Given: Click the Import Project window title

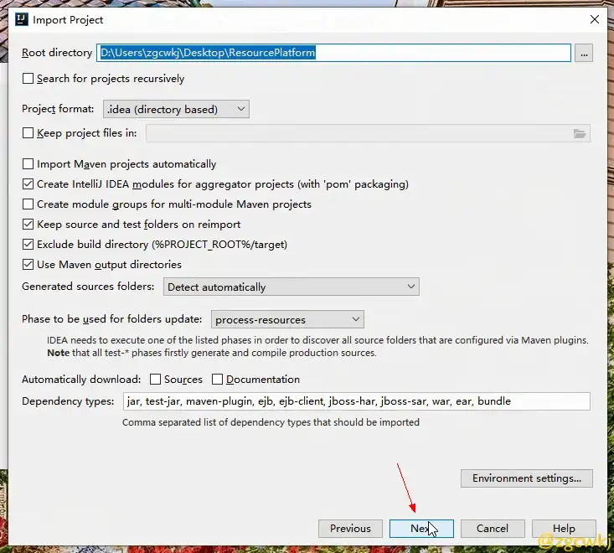Looking at the screenshot, I should point(68,19).
